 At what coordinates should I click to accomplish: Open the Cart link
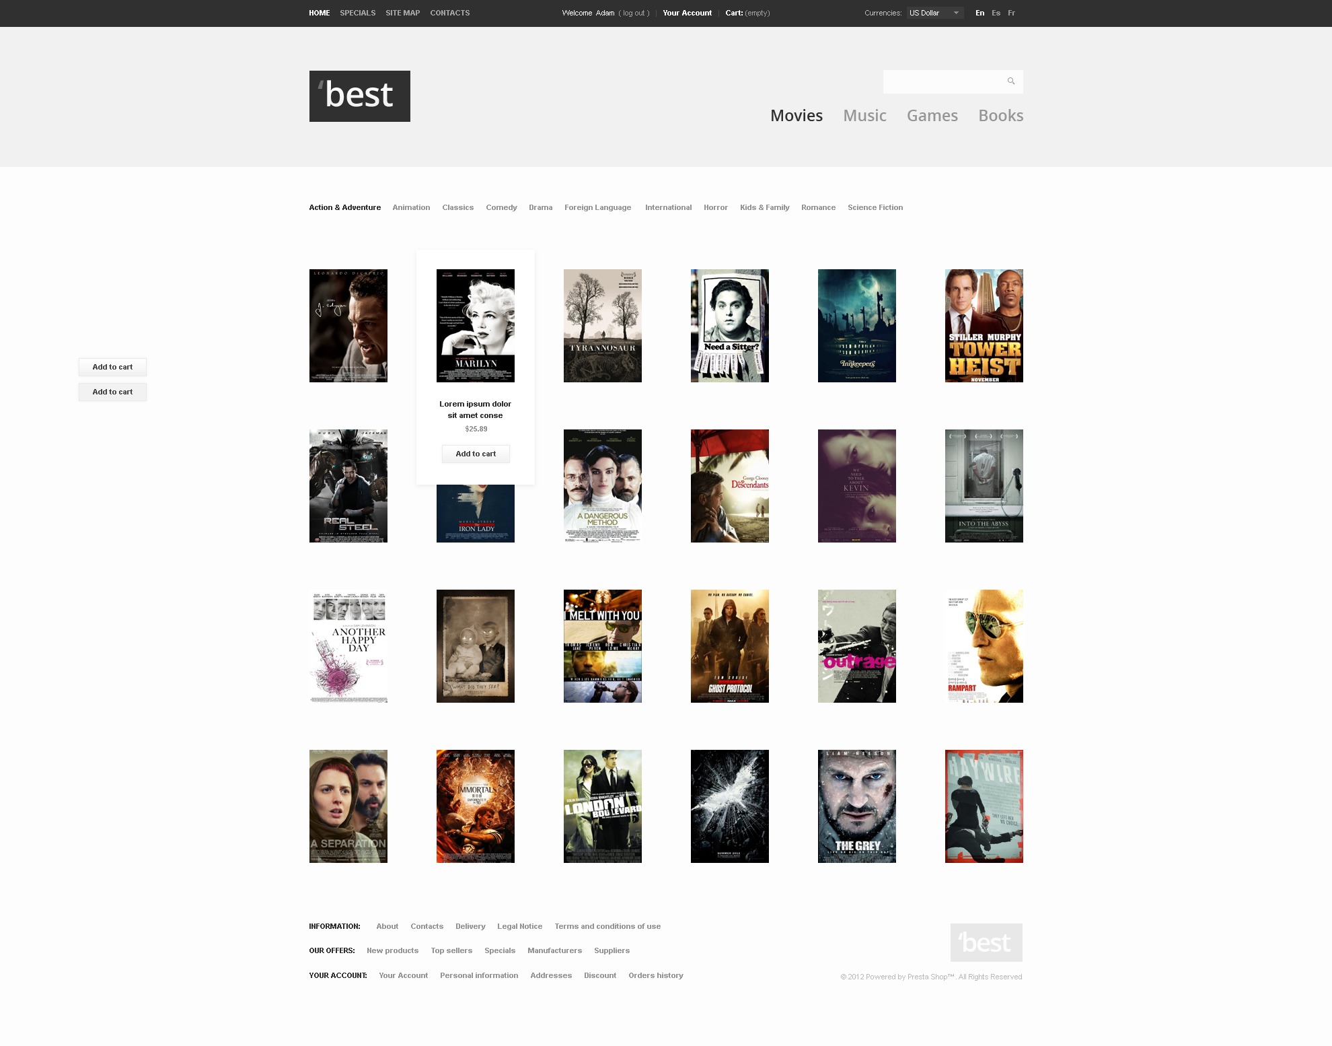tap(747, 13)
